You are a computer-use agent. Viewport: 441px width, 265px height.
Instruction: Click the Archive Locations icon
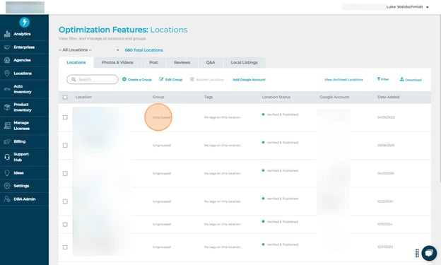192,79
